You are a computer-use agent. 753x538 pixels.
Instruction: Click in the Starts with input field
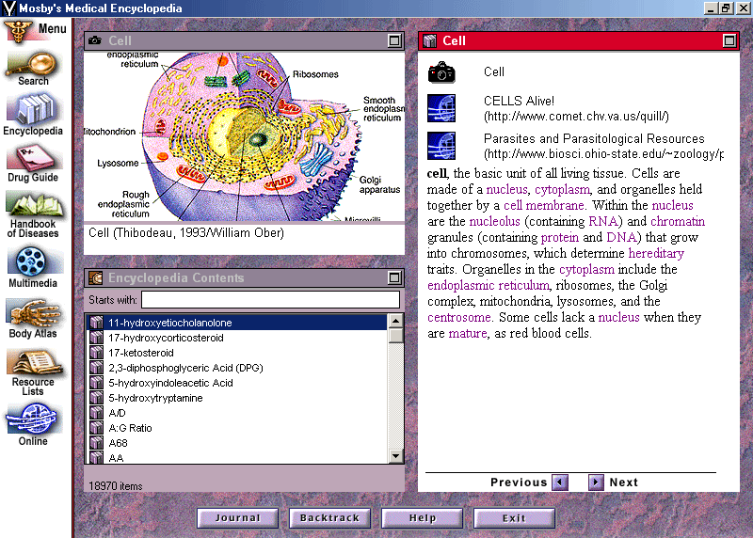pyautogui.click(x=270, y=300)
